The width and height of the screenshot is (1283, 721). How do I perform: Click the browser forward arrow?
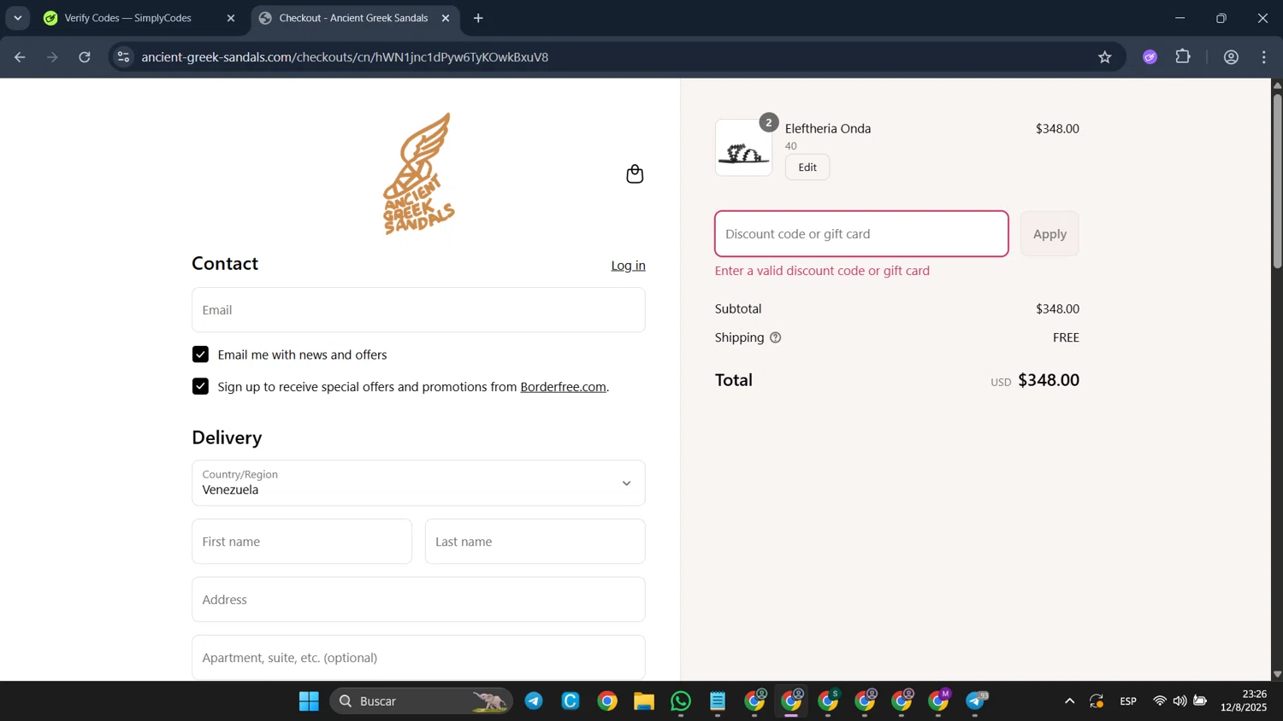52,57
